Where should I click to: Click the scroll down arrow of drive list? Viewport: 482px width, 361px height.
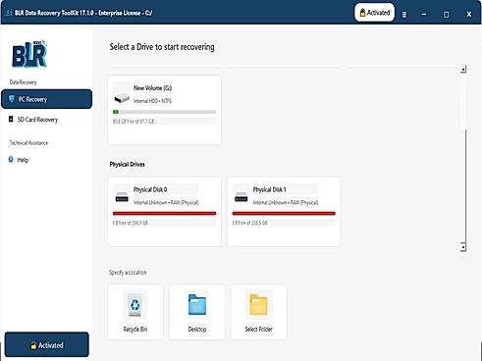pos(463,247)
